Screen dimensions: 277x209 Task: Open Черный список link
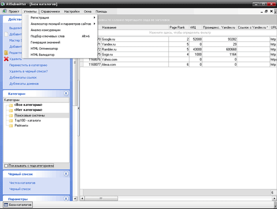coord(20,189)
